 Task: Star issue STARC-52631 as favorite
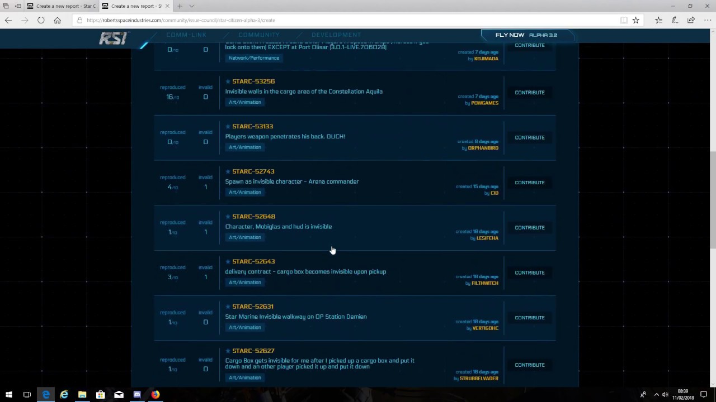(x=228, y=307)
